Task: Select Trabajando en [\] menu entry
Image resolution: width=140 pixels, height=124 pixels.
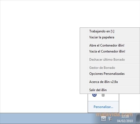Action: click(x=110, y=31)
